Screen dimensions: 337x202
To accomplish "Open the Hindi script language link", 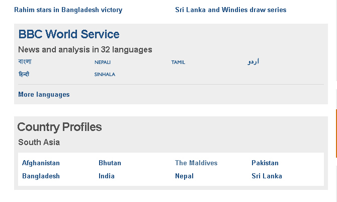I will (24, 74).
